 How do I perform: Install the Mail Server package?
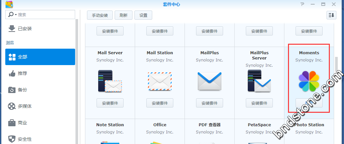(110, 103)
